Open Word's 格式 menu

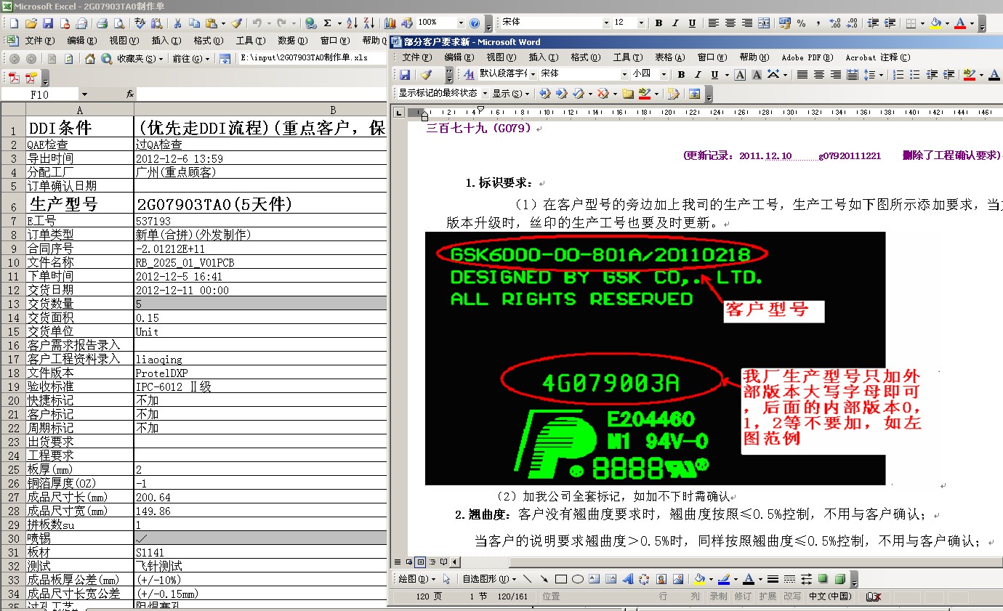coord(586,57)
